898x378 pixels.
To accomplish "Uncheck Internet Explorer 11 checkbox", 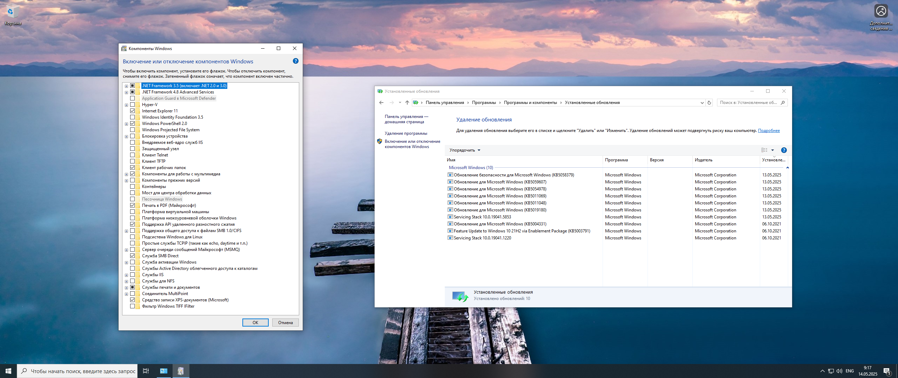I will 132,111.
